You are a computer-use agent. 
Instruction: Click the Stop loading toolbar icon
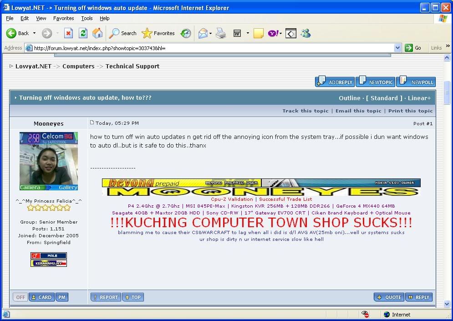pyautogui.click(x=68, y=33)
